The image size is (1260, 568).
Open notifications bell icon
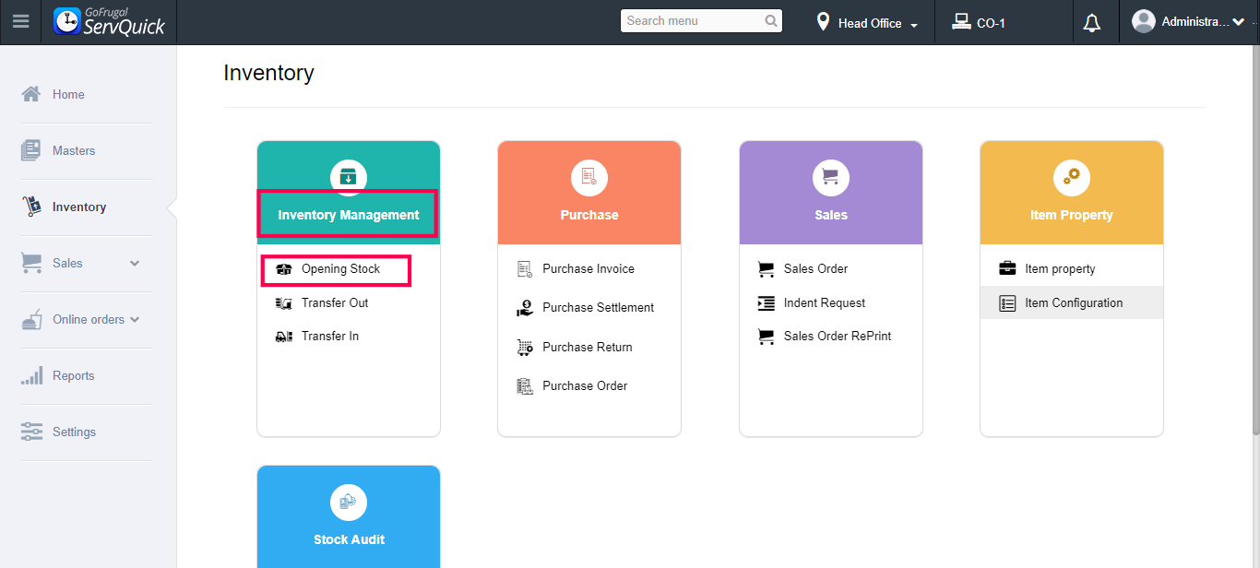coord(1092,23)
